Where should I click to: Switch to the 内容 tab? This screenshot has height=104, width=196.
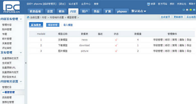point(73,11)
